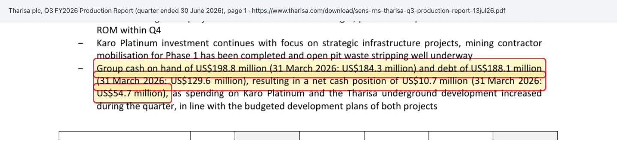Click the bullet dash before Karo Platinum
The width and height of the screenshot is (617, 157).
click(x=81, y=44)
